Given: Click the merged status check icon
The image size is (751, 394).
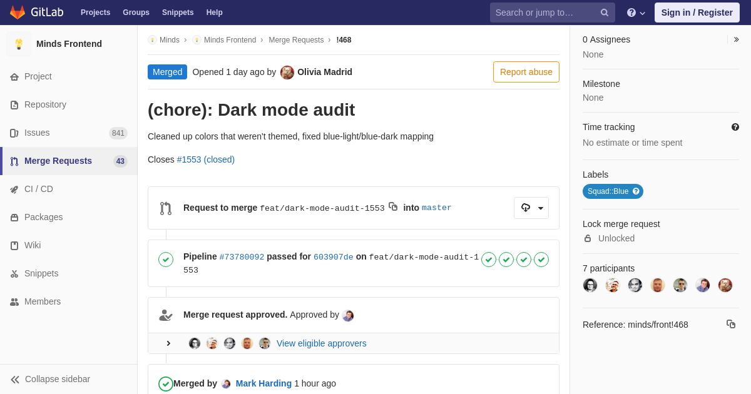Looking at the screenshot, I should pyautogui.click(x=166, y=384).
